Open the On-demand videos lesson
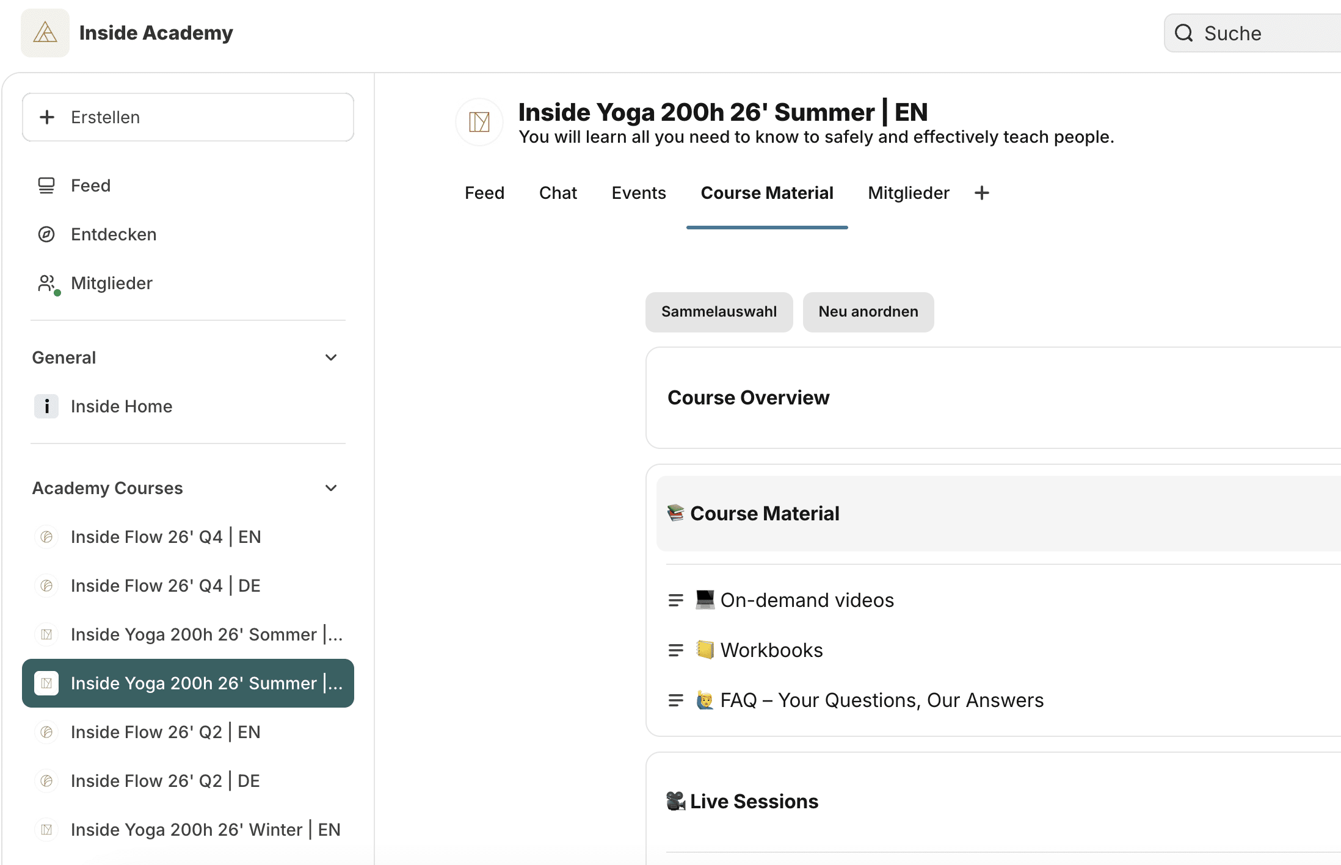This screenshot has height=865, width=1341. [806, 600]
